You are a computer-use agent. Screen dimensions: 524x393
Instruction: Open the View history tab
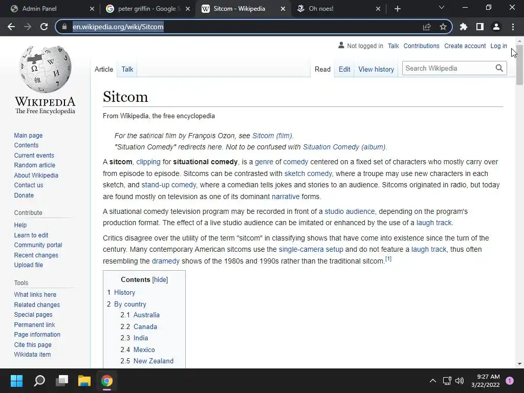[376, 69]
